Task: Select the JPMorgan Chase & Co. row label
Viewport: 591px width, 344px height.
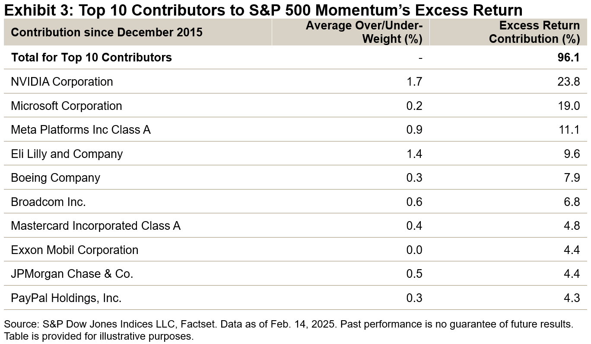Action: click(x=72, y=274)
